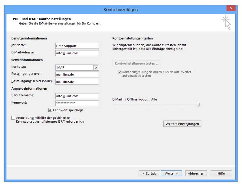242x186 pixels.
Task: Toggle automatic account test checkbox
Action: 119,72
